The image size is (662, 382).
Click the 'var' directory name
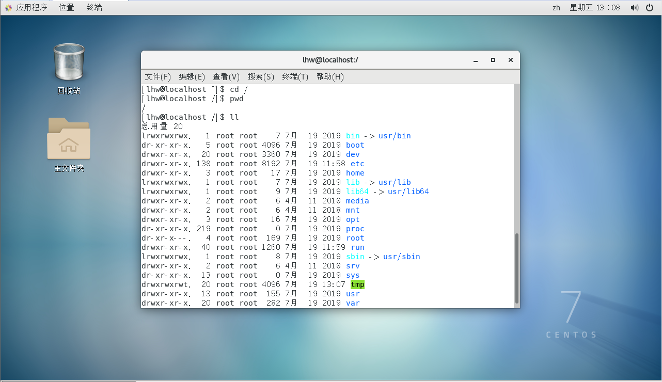coord(353,303)
